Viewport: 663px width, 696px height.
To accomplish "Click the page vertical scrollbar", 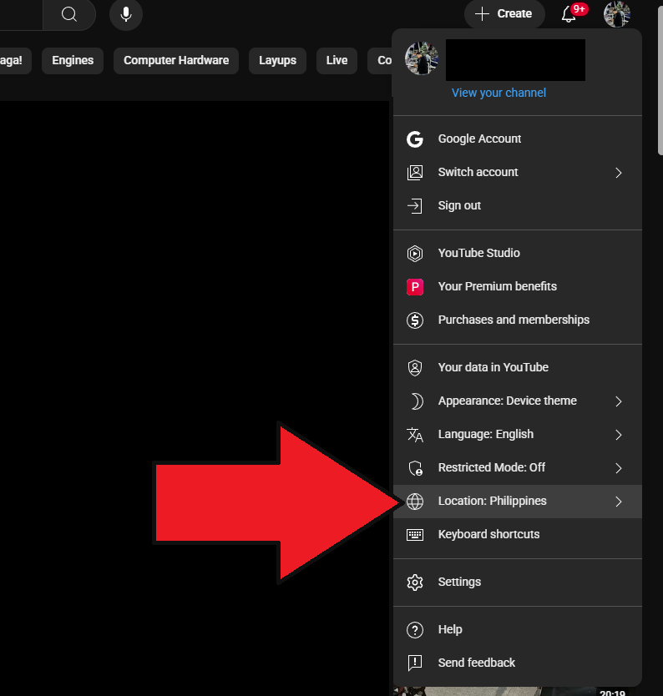I will click(x=660, y=80).
